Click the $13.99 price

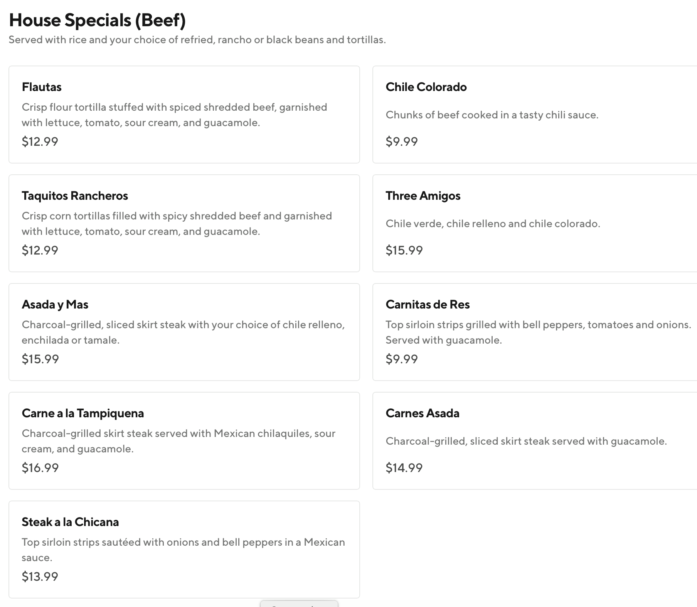[40, 577]
